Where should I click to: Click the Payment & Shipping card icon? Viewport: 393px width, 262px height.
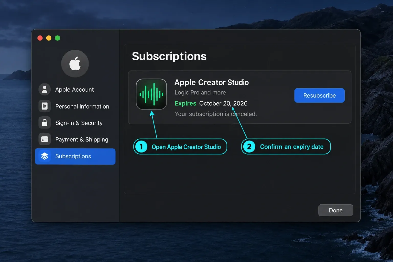pyautogui.click(x=45, y=139)
